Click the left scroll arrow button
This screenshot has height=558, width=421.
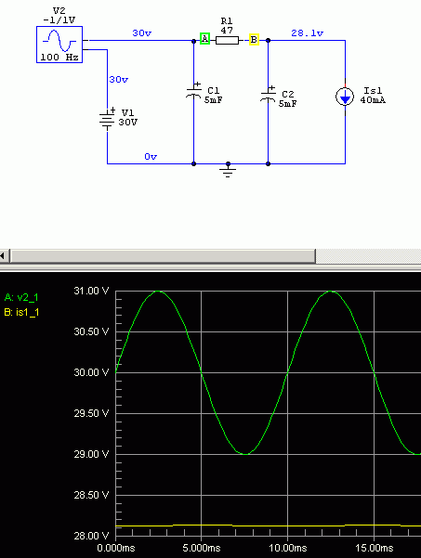[4, 256]
